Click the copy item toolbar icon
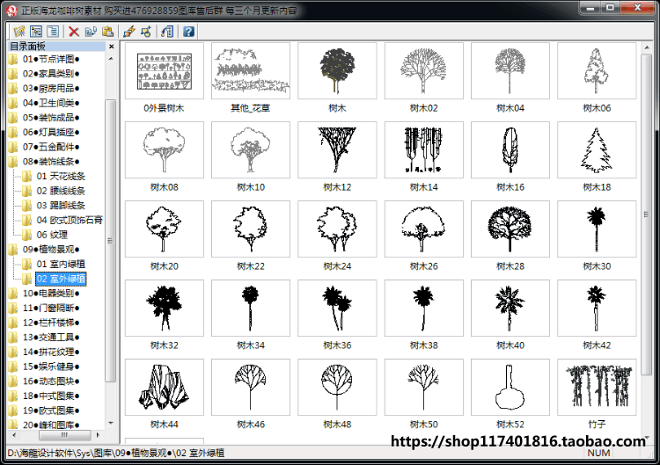Viewport: 660px width, 465px height. coord(91,32)
